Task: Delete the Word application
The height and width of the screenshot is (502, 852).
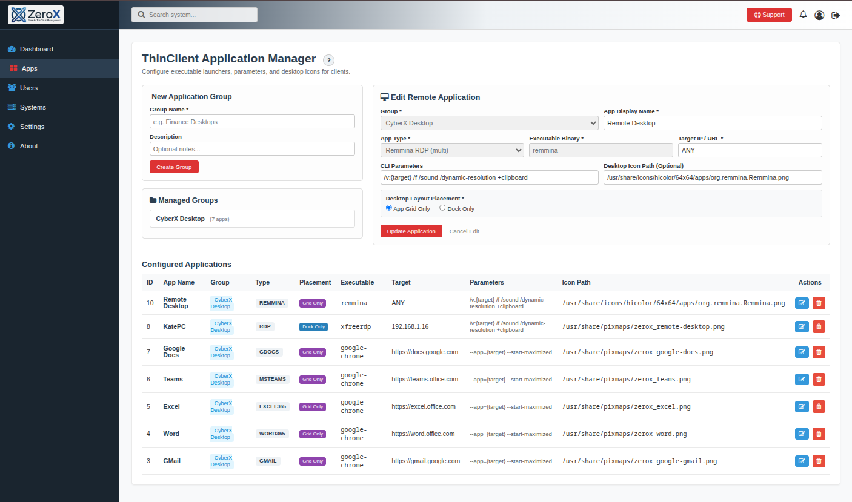Action: [819, 434]
